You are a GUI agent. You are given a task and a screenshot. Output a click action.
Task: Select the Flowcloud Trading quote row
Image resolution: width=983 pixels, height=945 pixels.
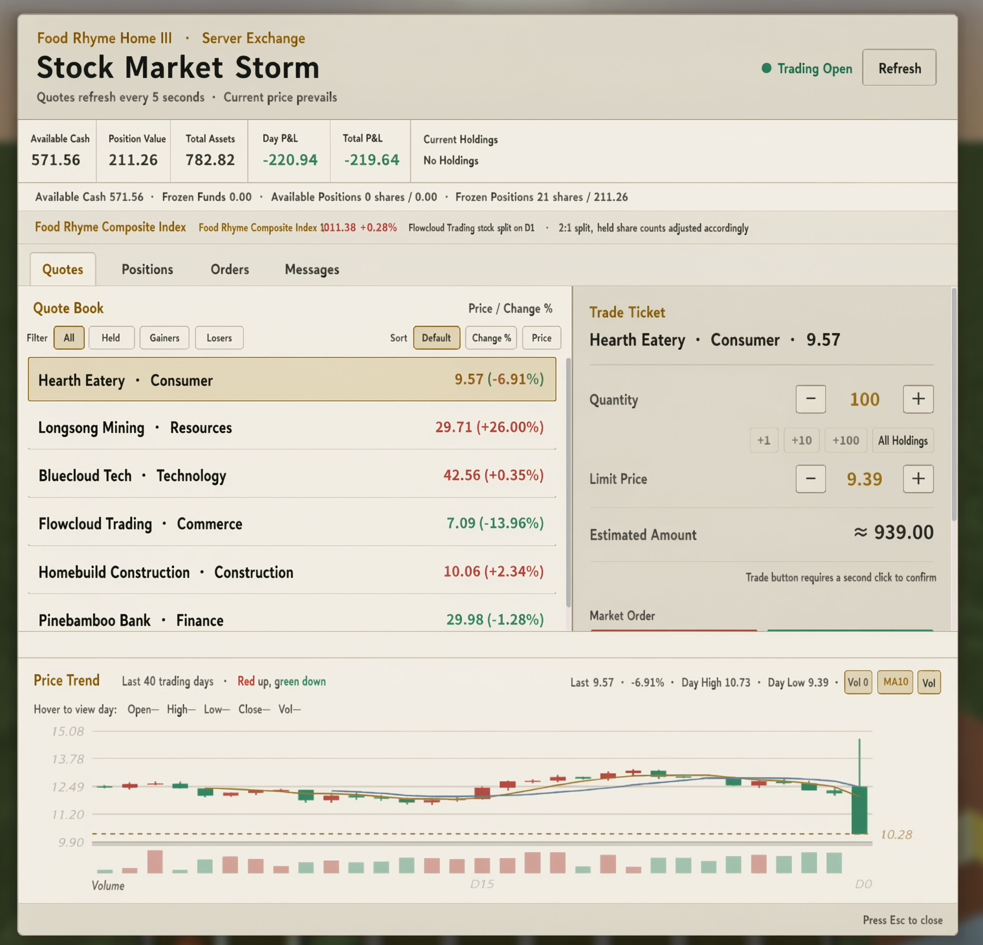[x=292, y=524]
